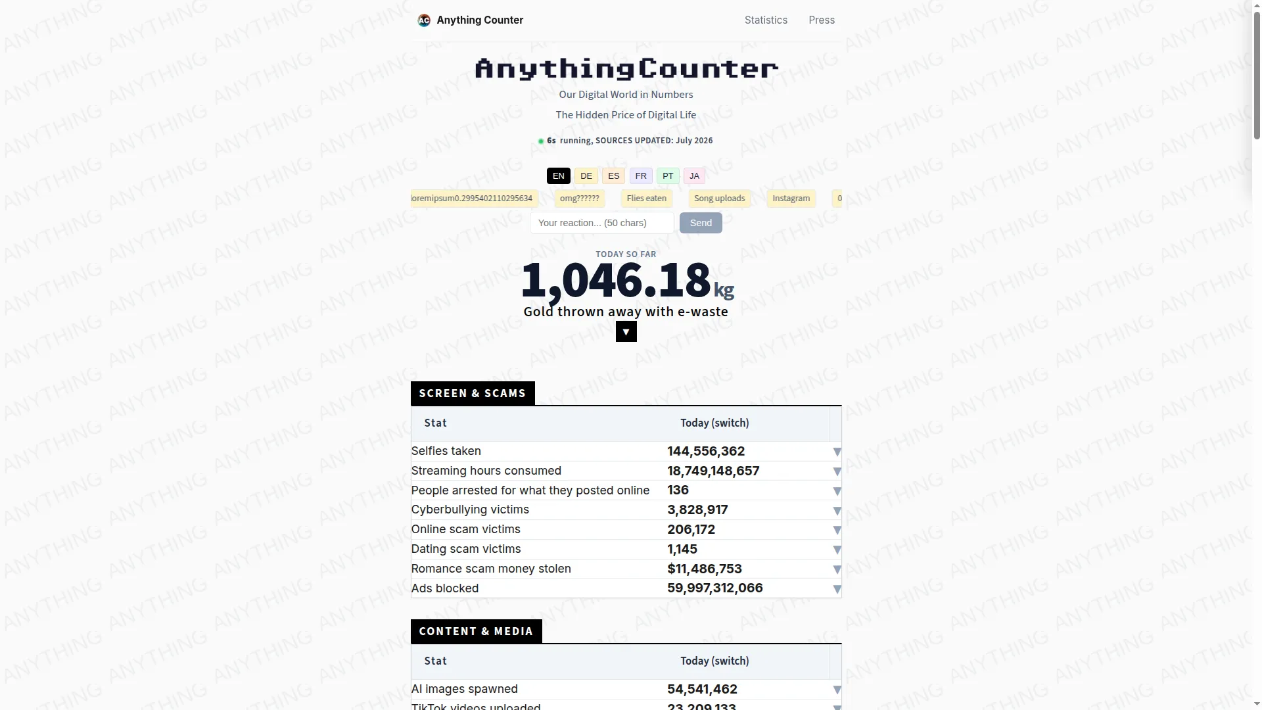The image size is (1262, 710).
Task: Switch language to ES
Action: [613, 176]
